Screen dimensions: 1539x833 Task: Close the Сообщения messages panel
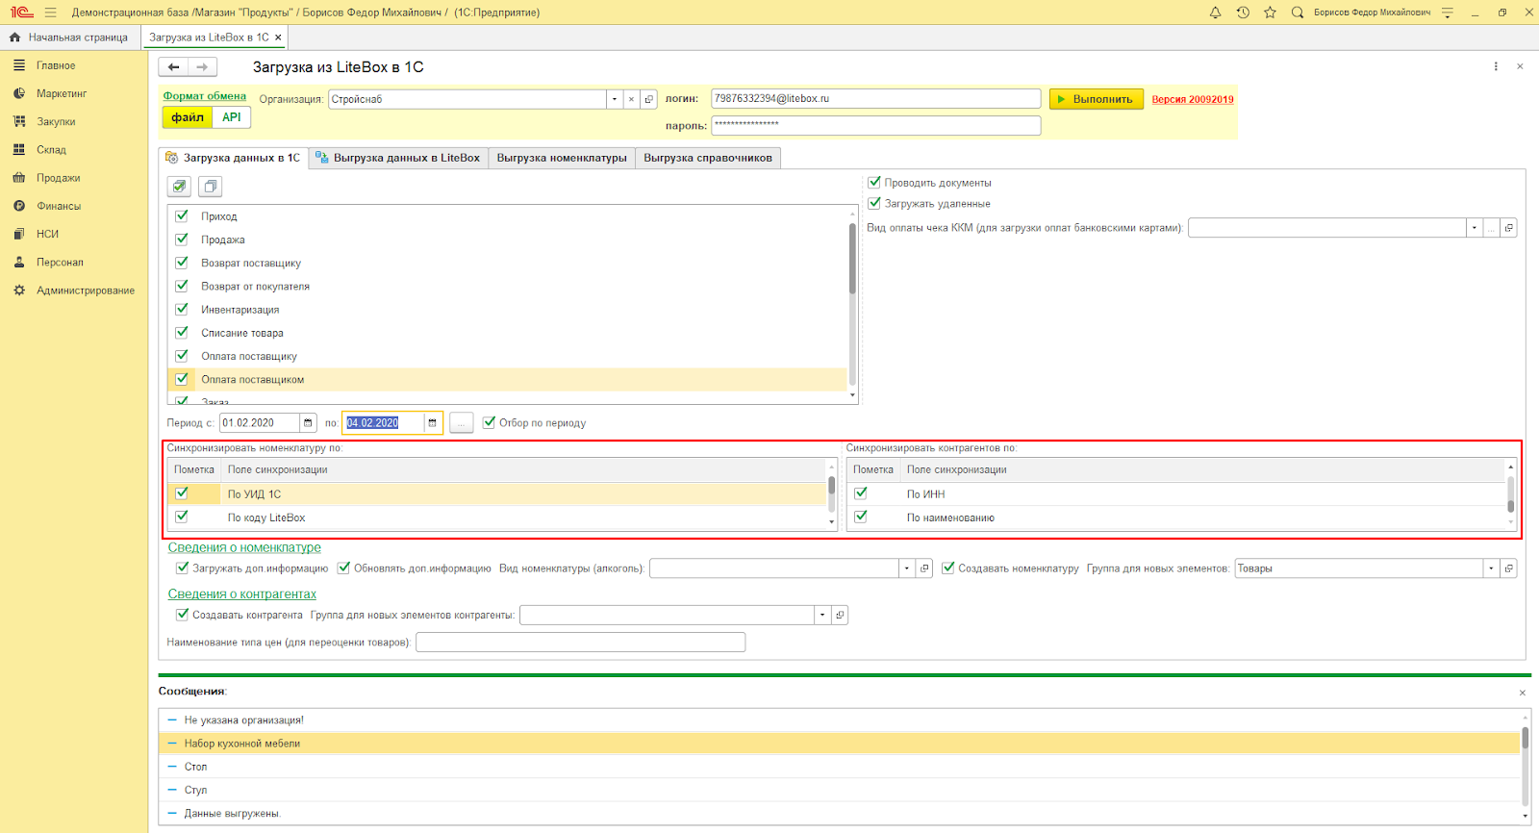(1523, 693)
